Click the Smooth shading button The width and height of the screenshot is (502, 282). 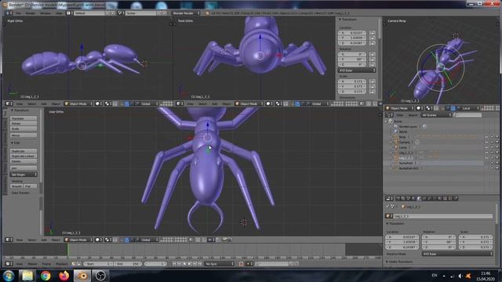point(16,186)
